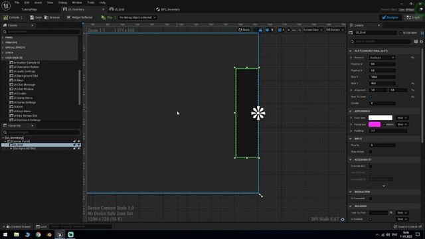Open the Anchors dropdown

(382, 58)
